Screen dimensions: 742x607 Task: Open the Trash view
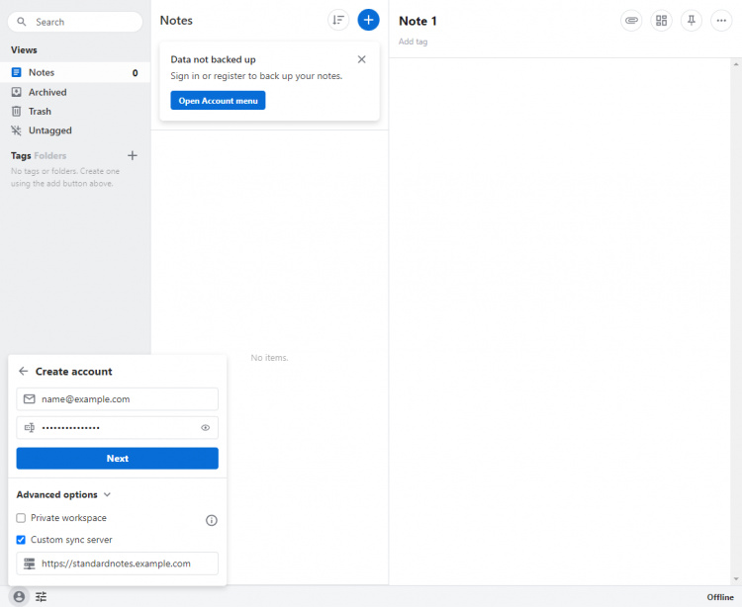pyautogui.click(x=40, y=112)
